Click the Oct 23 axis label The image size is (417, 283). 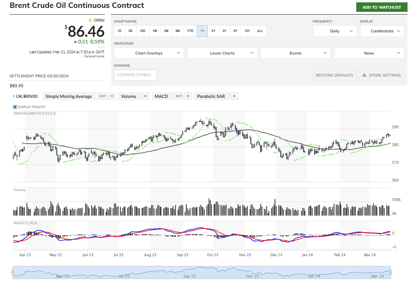(213, 255)
